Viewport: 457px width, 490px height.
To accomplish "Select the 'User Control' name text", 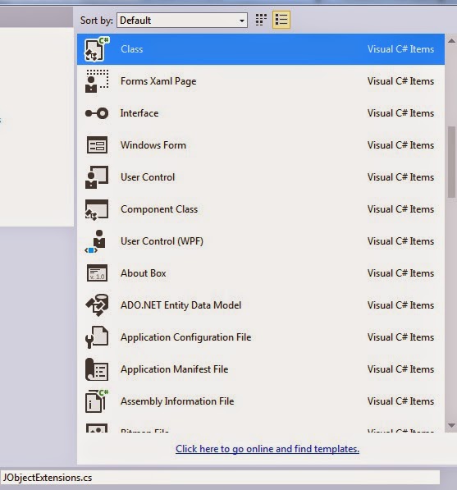I will 148,177.
